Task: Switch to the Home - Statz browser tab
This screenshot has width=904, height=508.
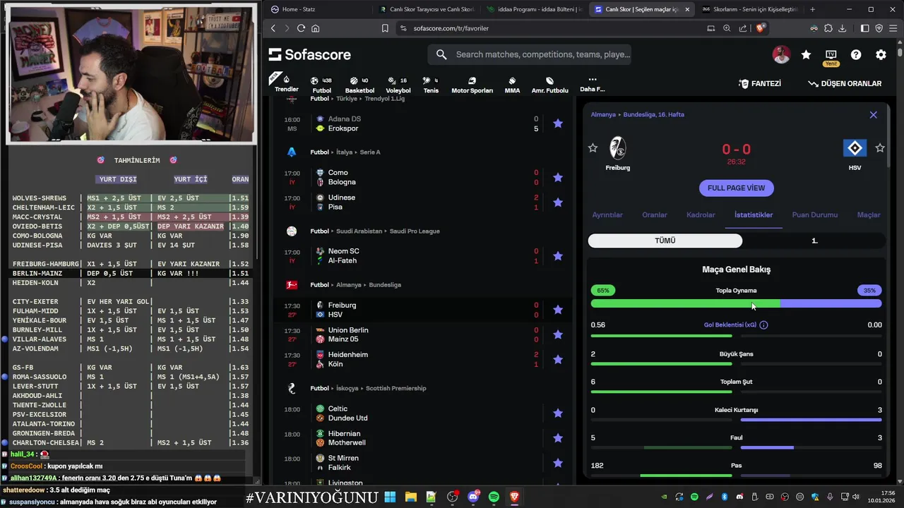Action: [x=319, y=9]
